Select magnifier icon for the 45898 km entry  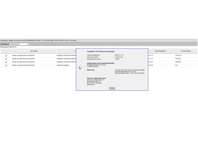click(6, 62)
